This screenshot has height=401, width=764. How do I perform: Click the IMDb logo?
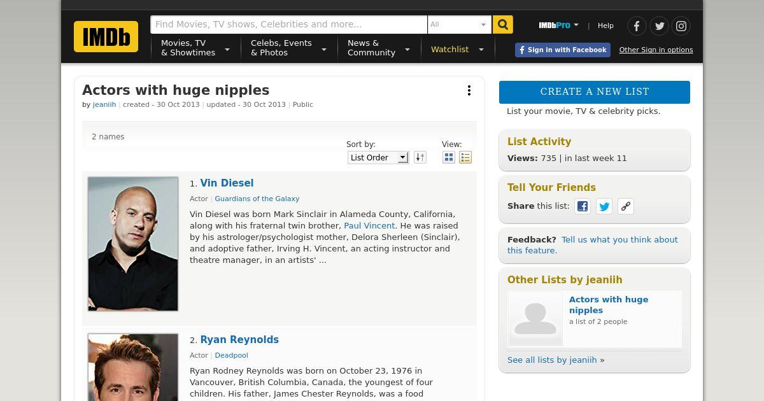coord(106,36)
